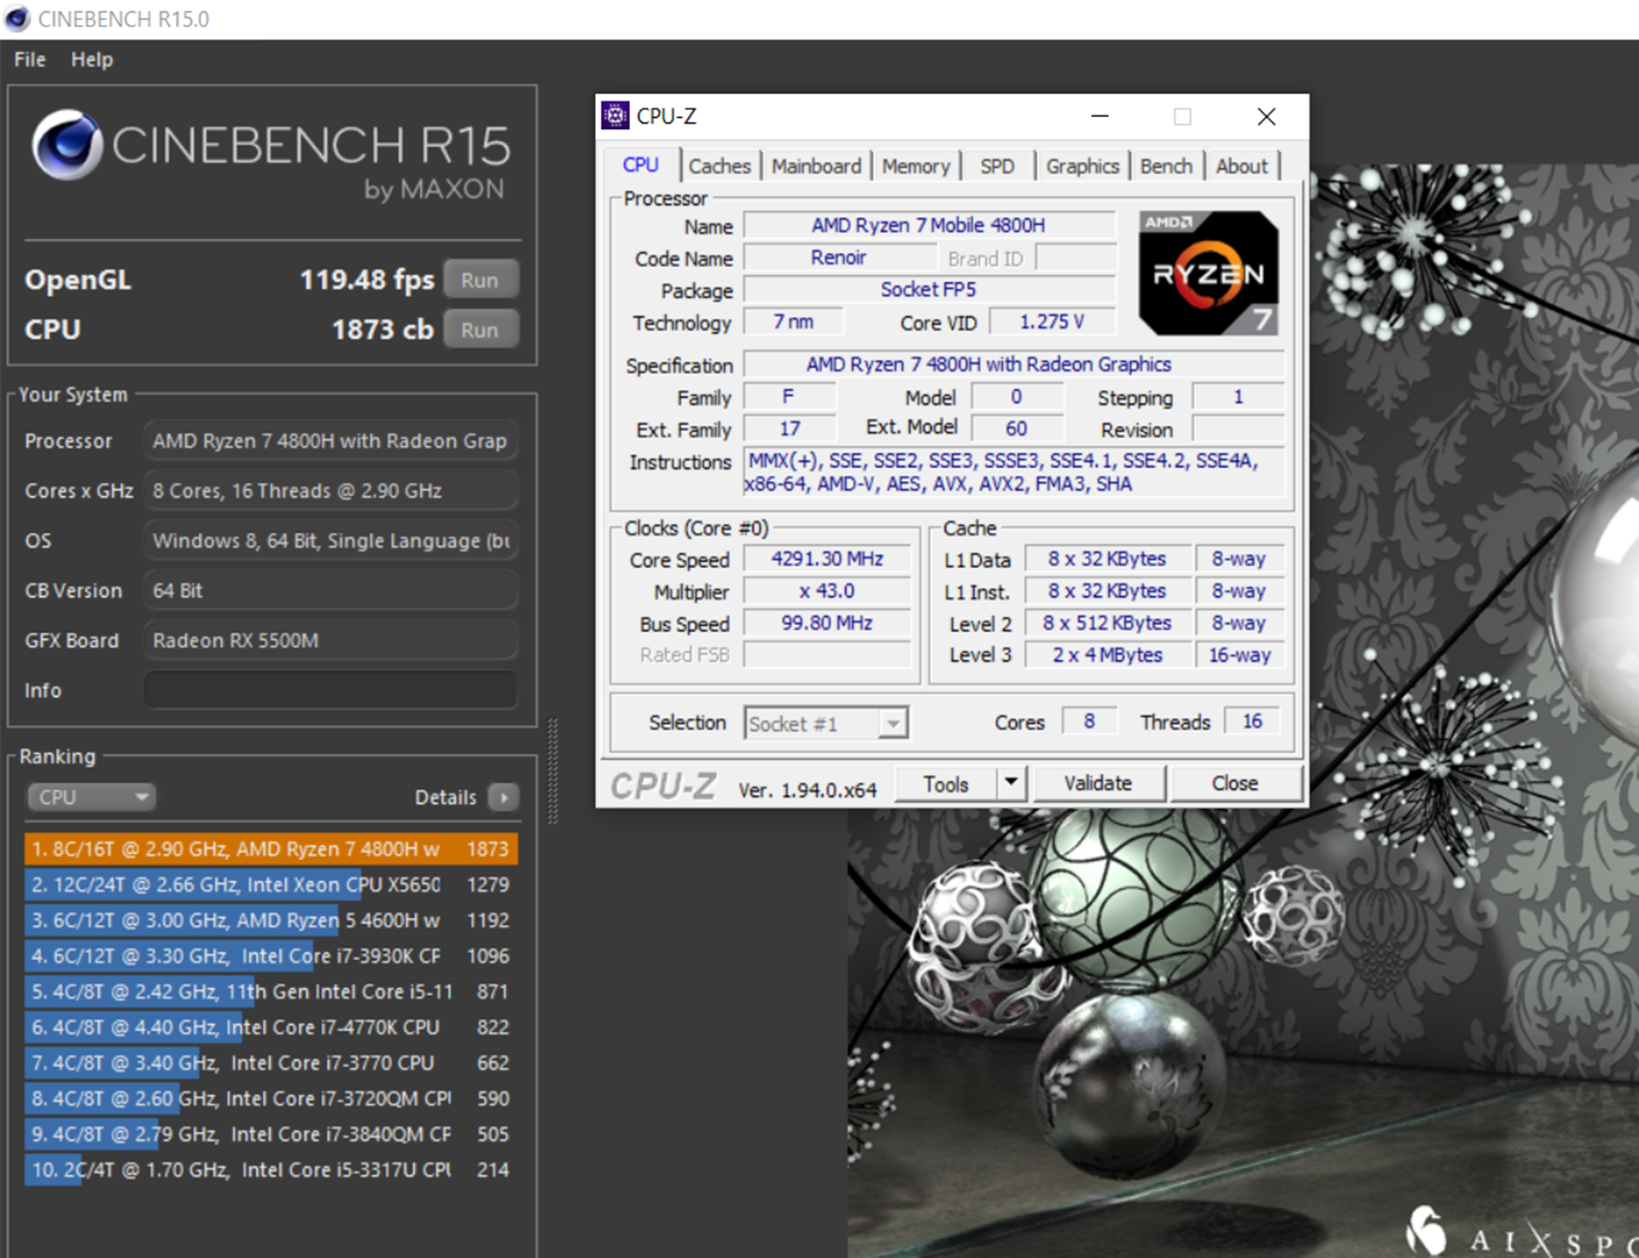The image size is (1639, 1258).
Task: Click the Validate button
Action: coord(1098,783)
